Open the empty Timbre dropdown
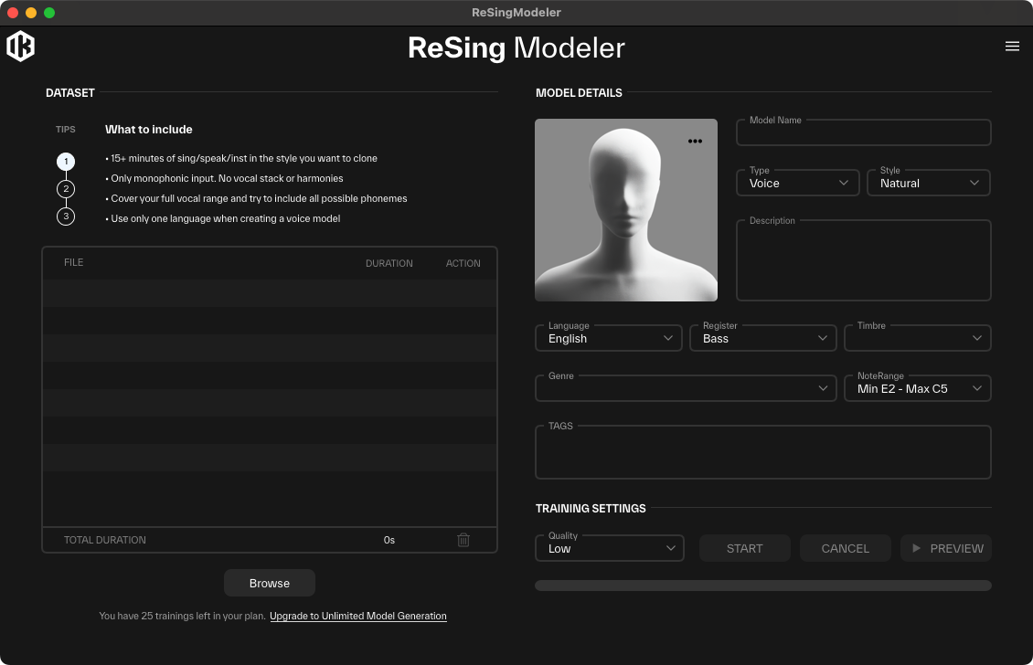The height and width of the screenshot is (665, 1033). (917, 338)
